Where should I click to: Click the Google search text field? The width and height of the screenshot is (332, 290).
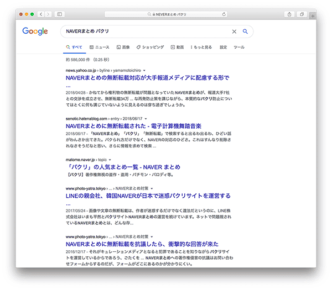coord(144,32)
